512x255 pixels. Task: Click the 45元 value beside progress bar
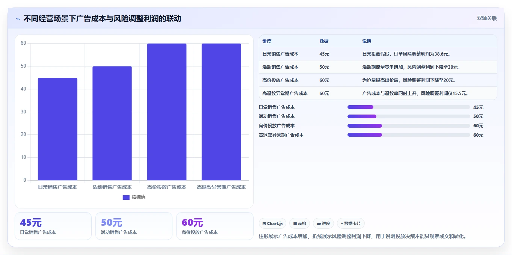click(478, 107)
